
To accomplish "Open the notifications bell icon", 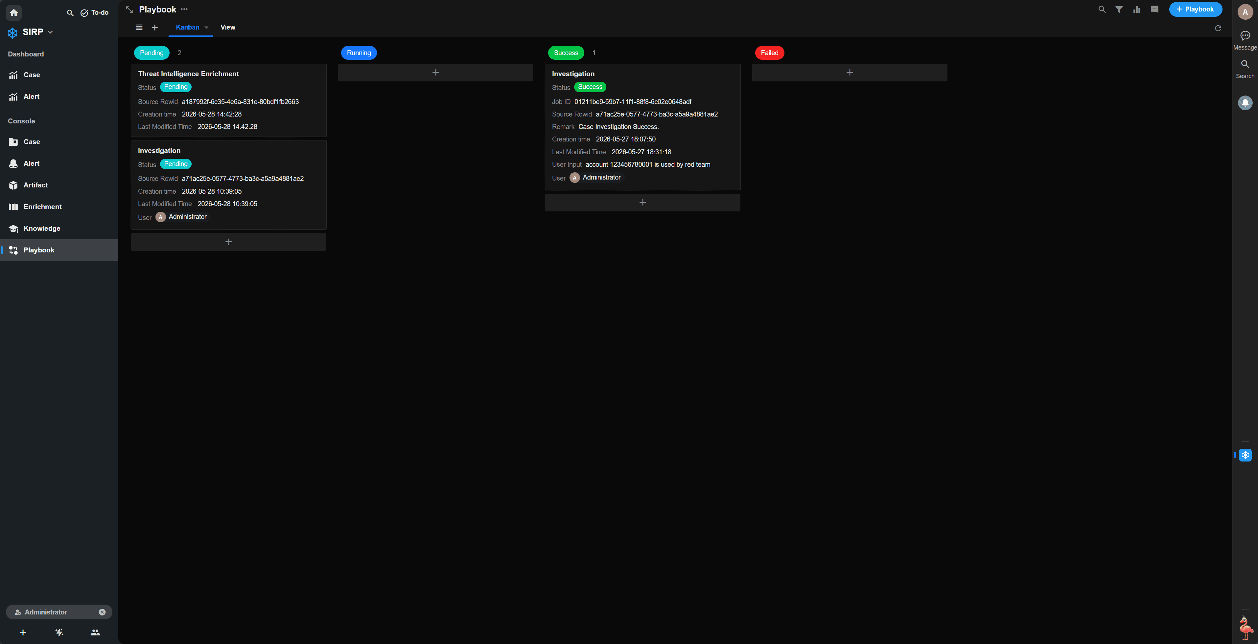I will 1245,103.
